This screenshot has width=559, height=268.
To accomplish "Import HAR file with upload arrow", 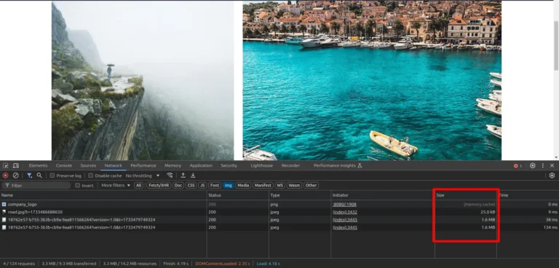I will point(183,176).
